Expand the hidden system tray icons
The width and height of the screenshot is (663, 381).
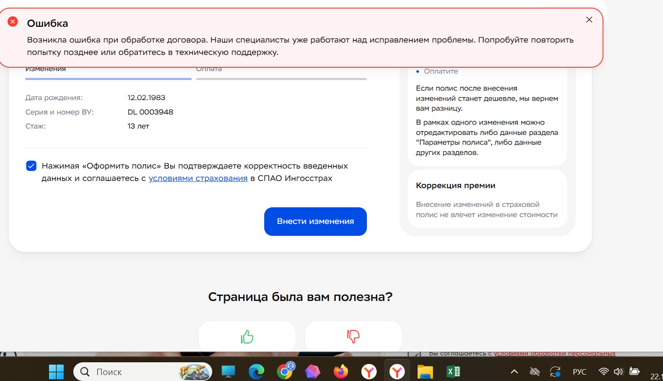pyautogui.click(x=514, y=372)
